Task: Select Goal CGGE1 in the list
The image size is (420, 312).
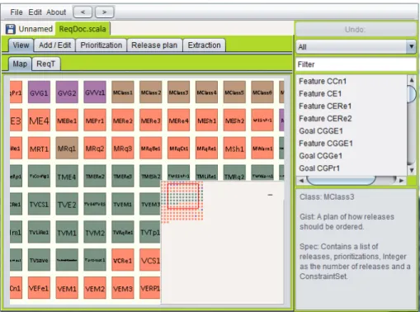Action: coord(351,131)
